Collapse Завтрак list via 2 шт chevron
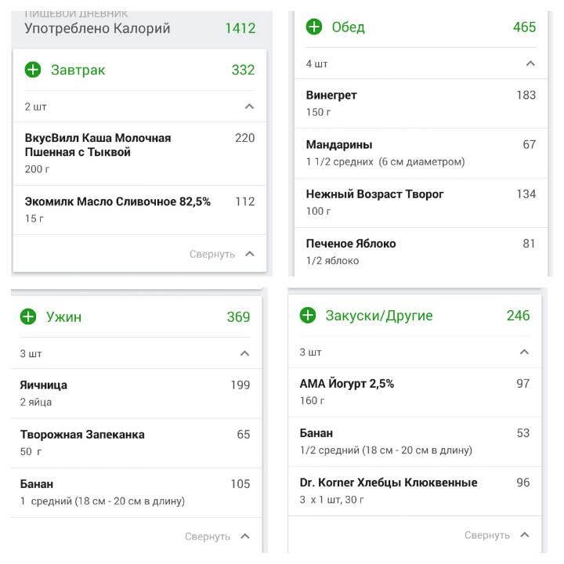Screen dimensions: 564x564 click(x=249, y=107)
